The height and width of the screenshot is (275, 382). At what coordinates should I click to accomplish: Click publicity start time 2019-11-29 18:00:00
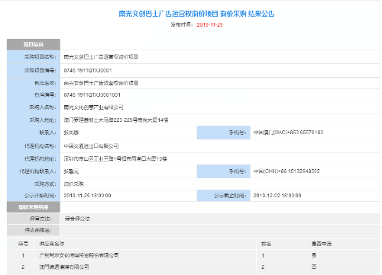coord(87,196)
